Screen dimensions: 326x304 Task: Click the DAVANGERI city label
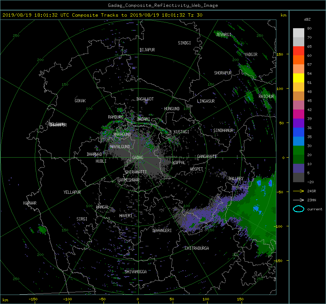coord(162,231)
